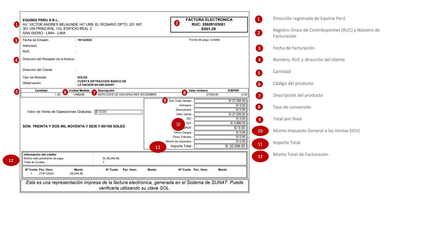Click the Tipo de Moneda label
The height and width of the screenshot is (242, 431).
(x=34, y=77)
